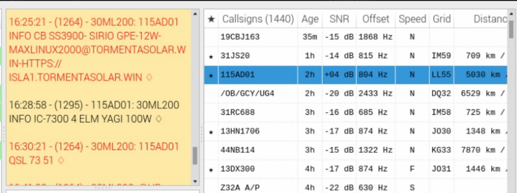Click the star beside callsign 115AD01

[x=211, y=76]
